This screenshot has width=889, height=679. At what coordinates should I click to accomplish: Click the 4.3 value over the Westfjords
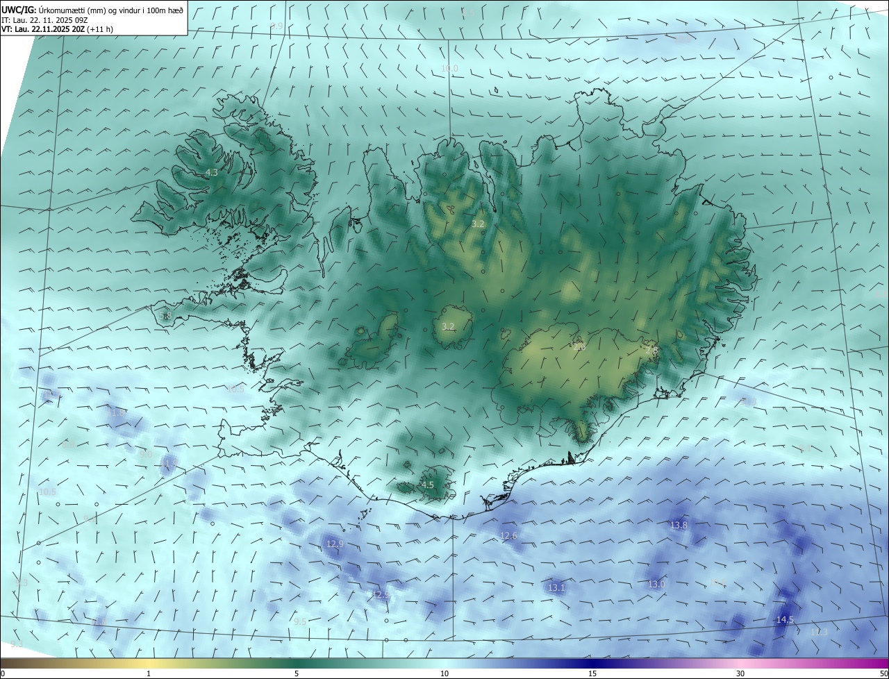click(x=212, y=172)
